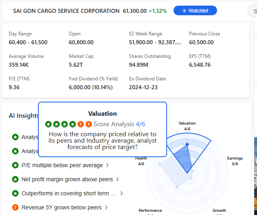This screenshot has width=257, height=215.
Task: Select the Valuation axis label on radar chart
Action: pyautogui.click(x=187, y=123)
